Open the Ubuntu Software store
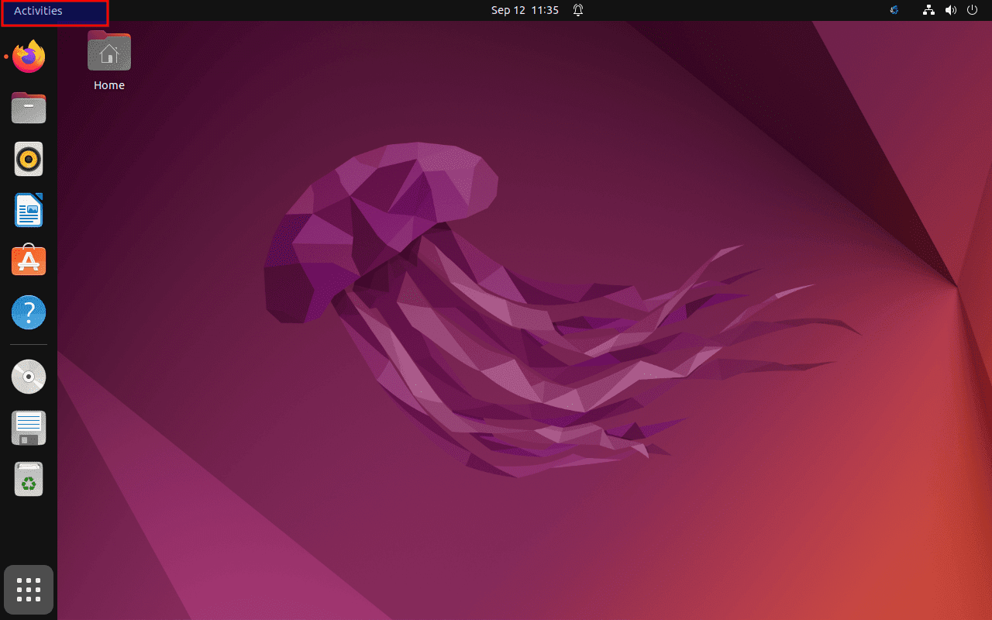 (x=29, y=261)
